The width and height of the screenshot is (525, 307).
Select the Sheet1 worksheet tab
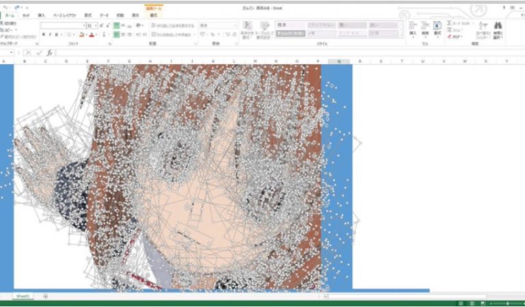(23, 296)
